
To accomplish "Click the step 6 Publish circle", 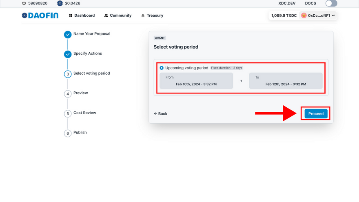I will pos(68,133).
